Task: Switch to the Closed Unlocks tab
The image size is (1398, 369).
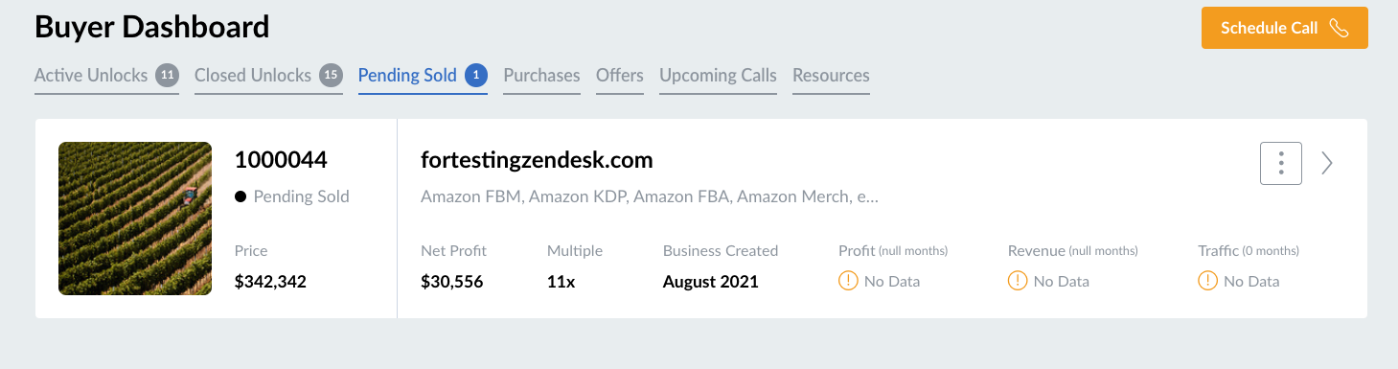Action: [x=253, y=75]
